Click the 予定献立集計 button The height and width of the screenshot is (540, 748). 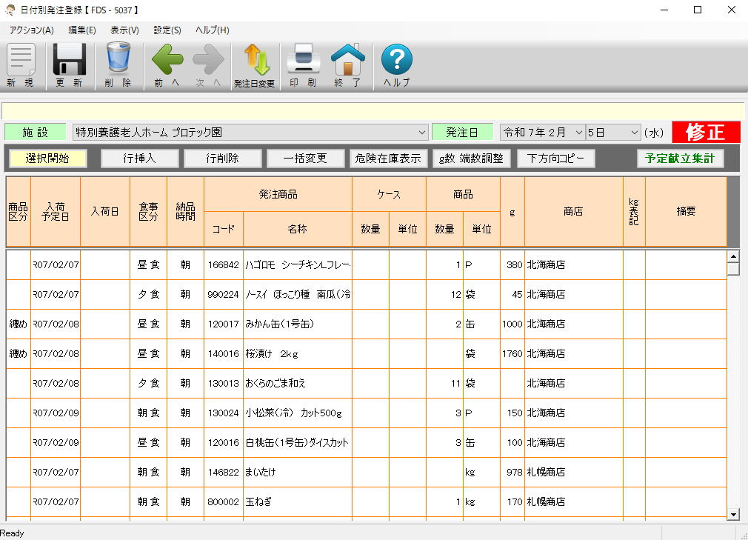(680, 159)
